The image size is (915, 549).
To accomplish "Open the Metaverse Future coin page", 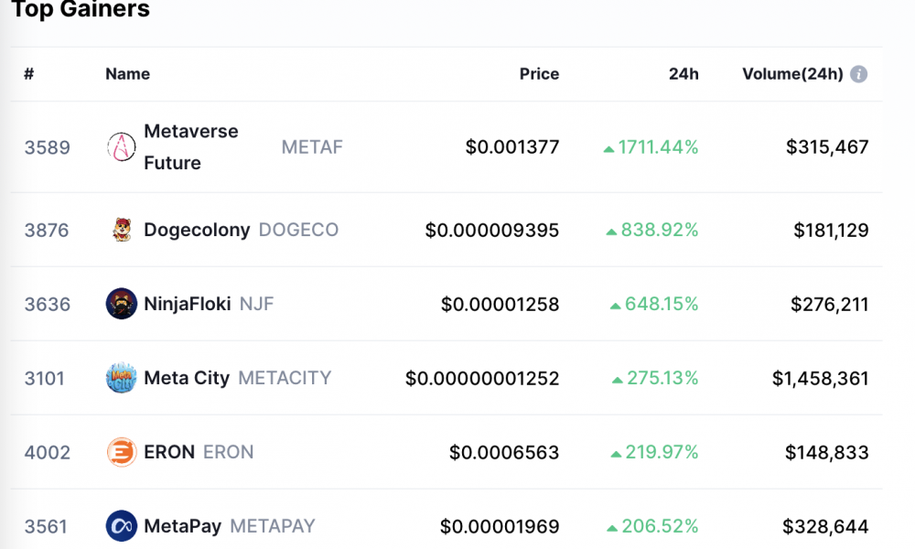I will coord(191,147).
